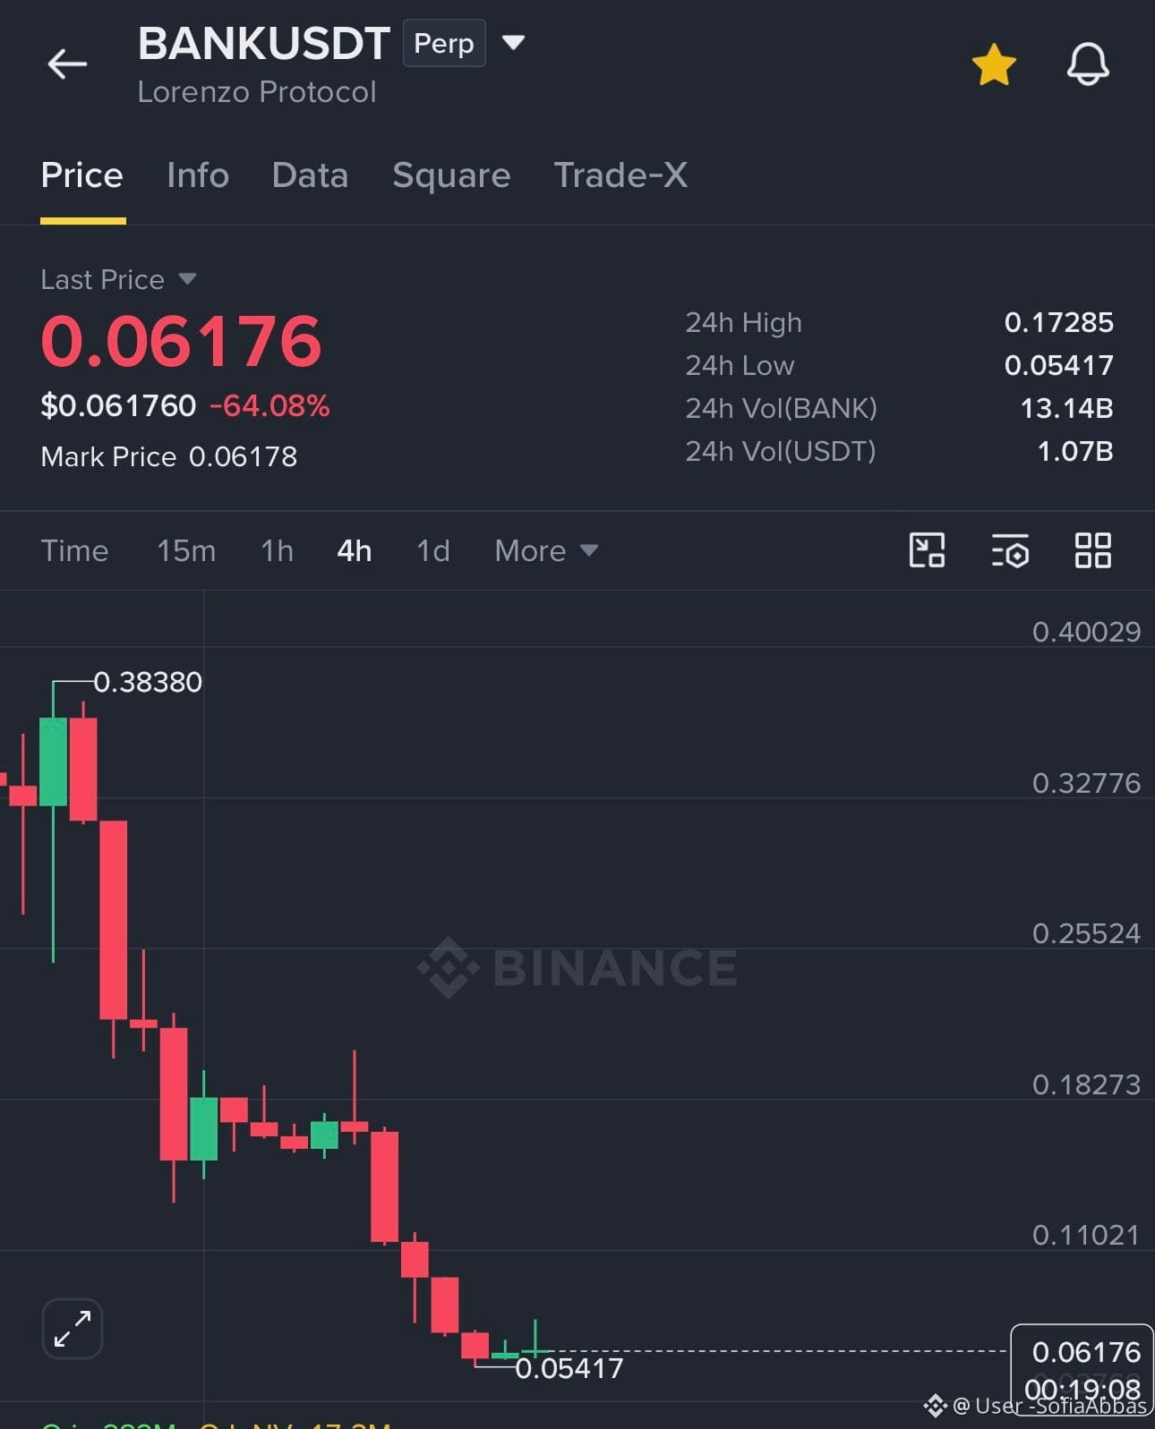Select the Time line chart option
This screenshot has width=1155, height=1429.
tap(74, 550)
